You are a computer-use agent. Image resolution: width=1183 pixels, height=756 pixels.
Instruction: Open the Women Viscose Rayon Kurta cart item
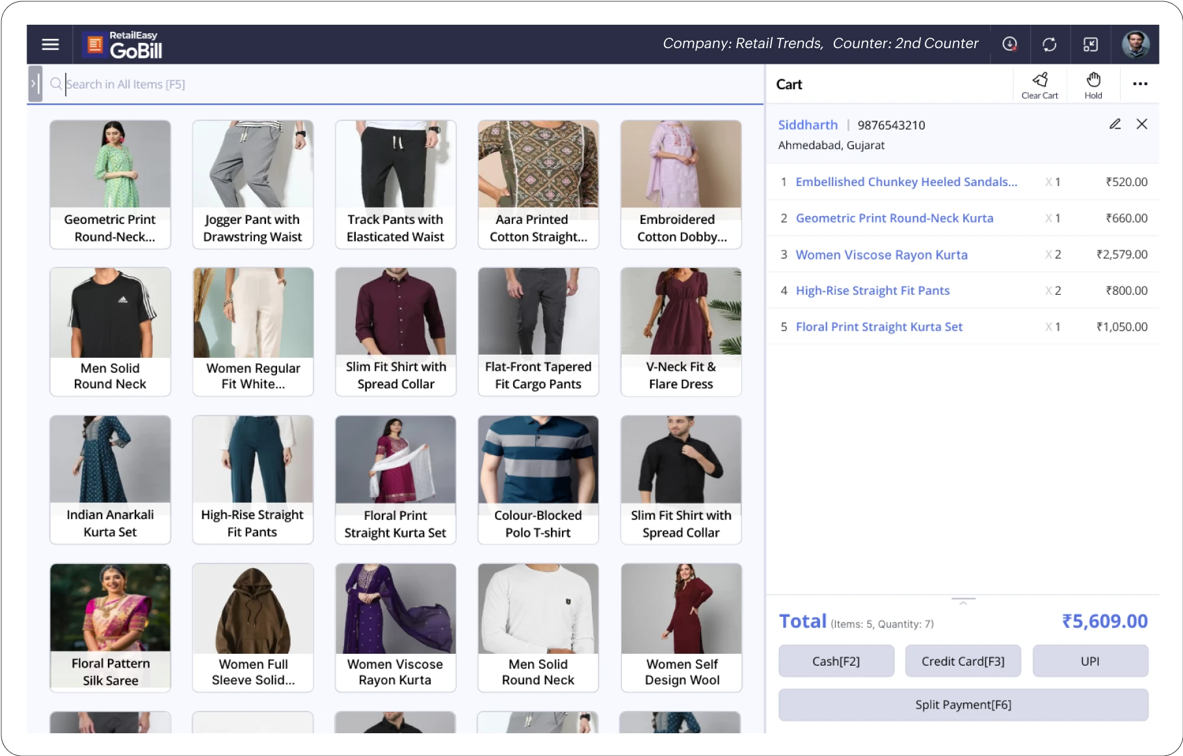click(x=881, y=254)
